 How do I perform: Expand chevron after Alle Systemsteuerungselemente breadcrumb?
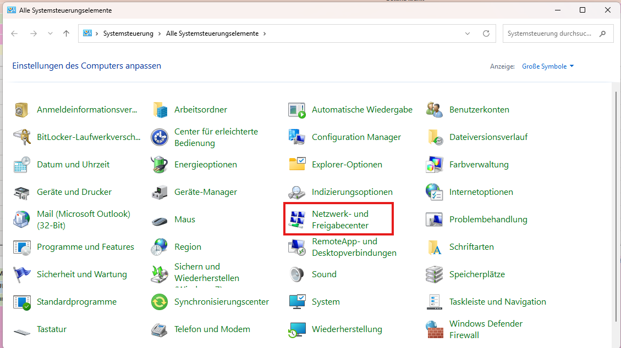(265, 33)
